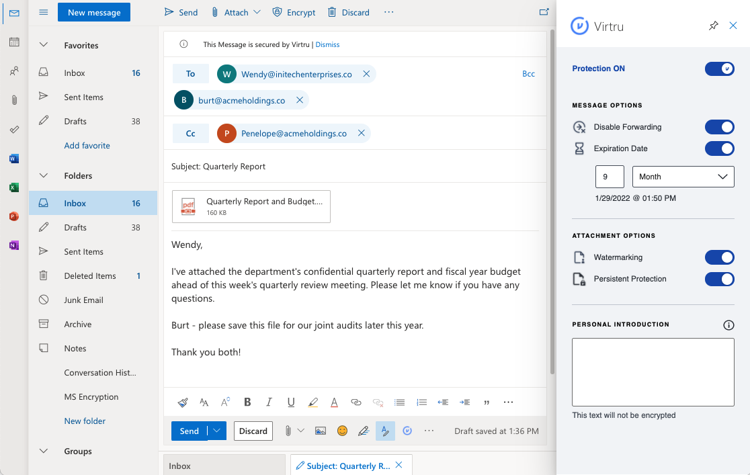Click the Personal Introduction text box

click(653, 372)
